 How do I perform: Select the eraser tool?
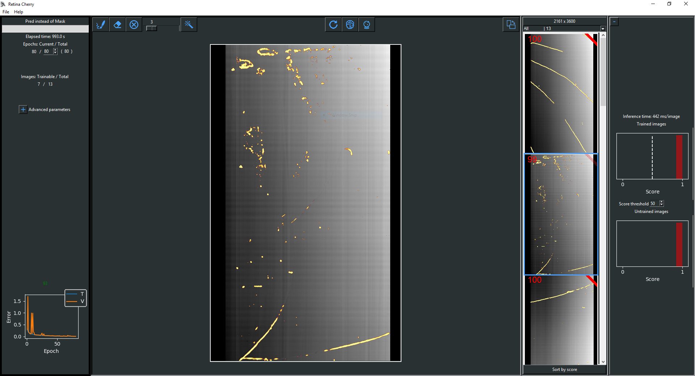click(117, 25)
